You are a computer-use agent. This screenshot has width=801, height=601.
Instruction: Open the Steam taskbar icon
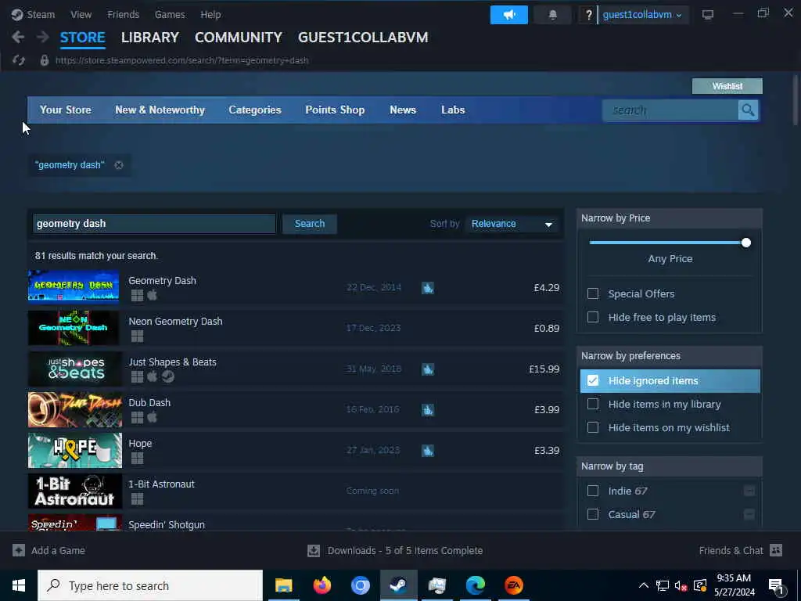pos(398,585)
